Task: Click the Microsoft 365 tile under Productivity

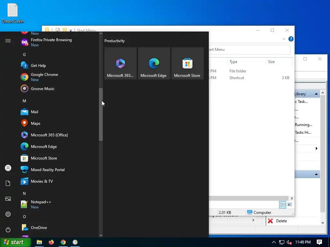Action: [121, 63]
